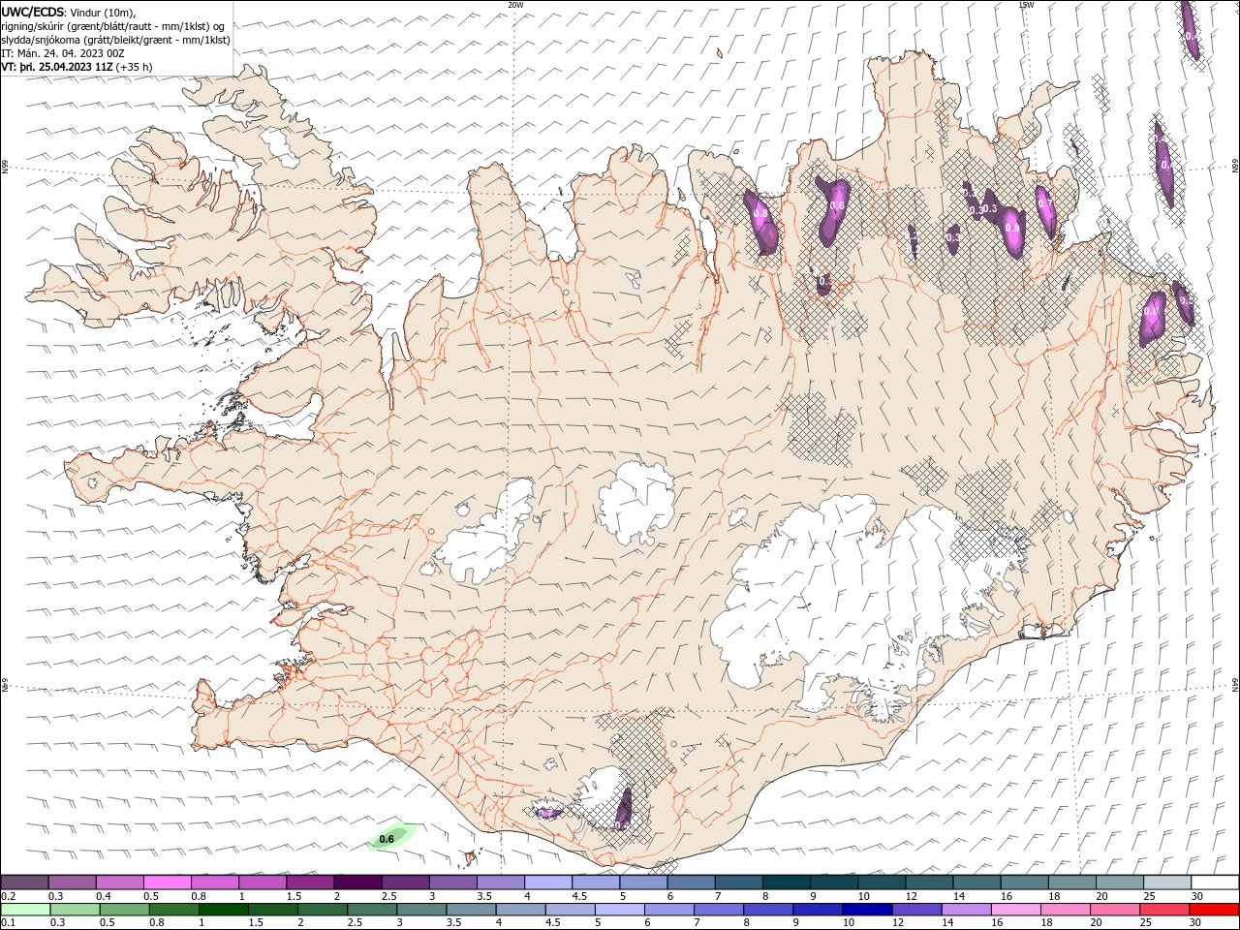Select the dark green 1 rain legend swatch
This screenshot has width=1240, height=930.
[x=223, y=909]
